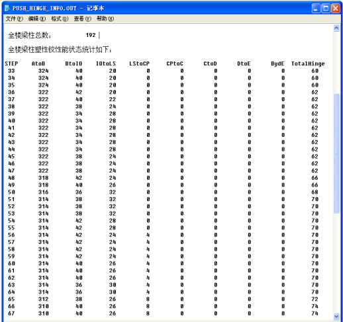Click the scrollbar down arrow
Image resolution: width=343 pixels, height=322 pixels.
pyautogui.click(x=336, y=317)
